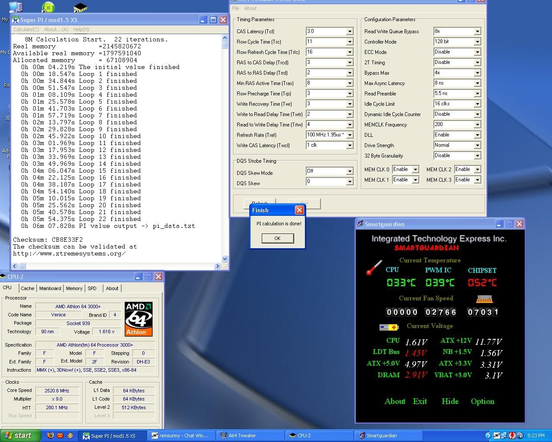Switch to remsunny Chat Window taskbar button
The image size is (552, 442).
181,436
